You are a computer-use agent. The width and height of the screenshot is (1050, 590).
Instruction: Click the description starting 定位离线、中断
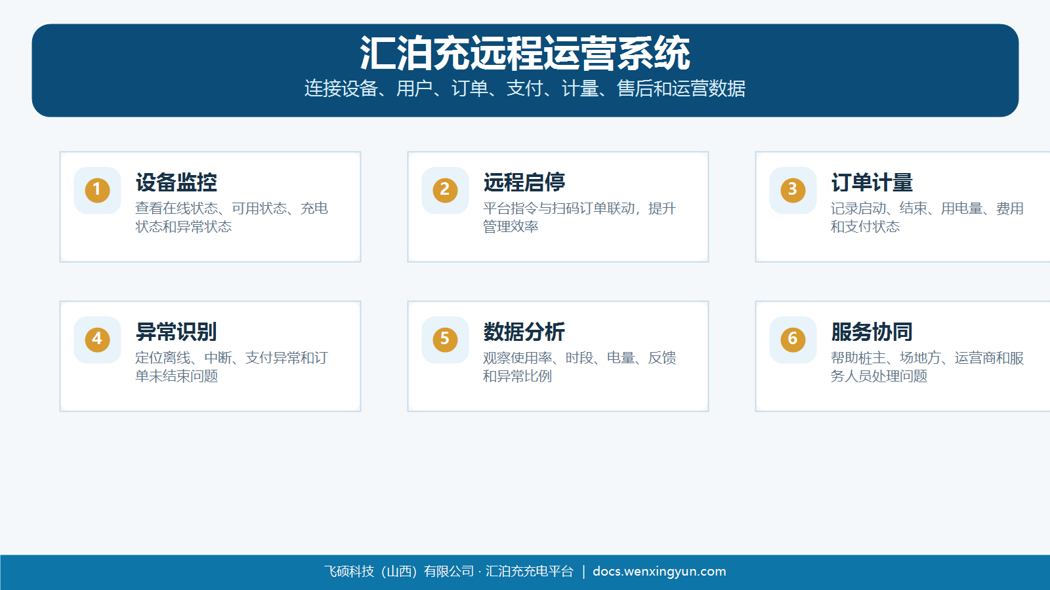(x=232, y=366)
